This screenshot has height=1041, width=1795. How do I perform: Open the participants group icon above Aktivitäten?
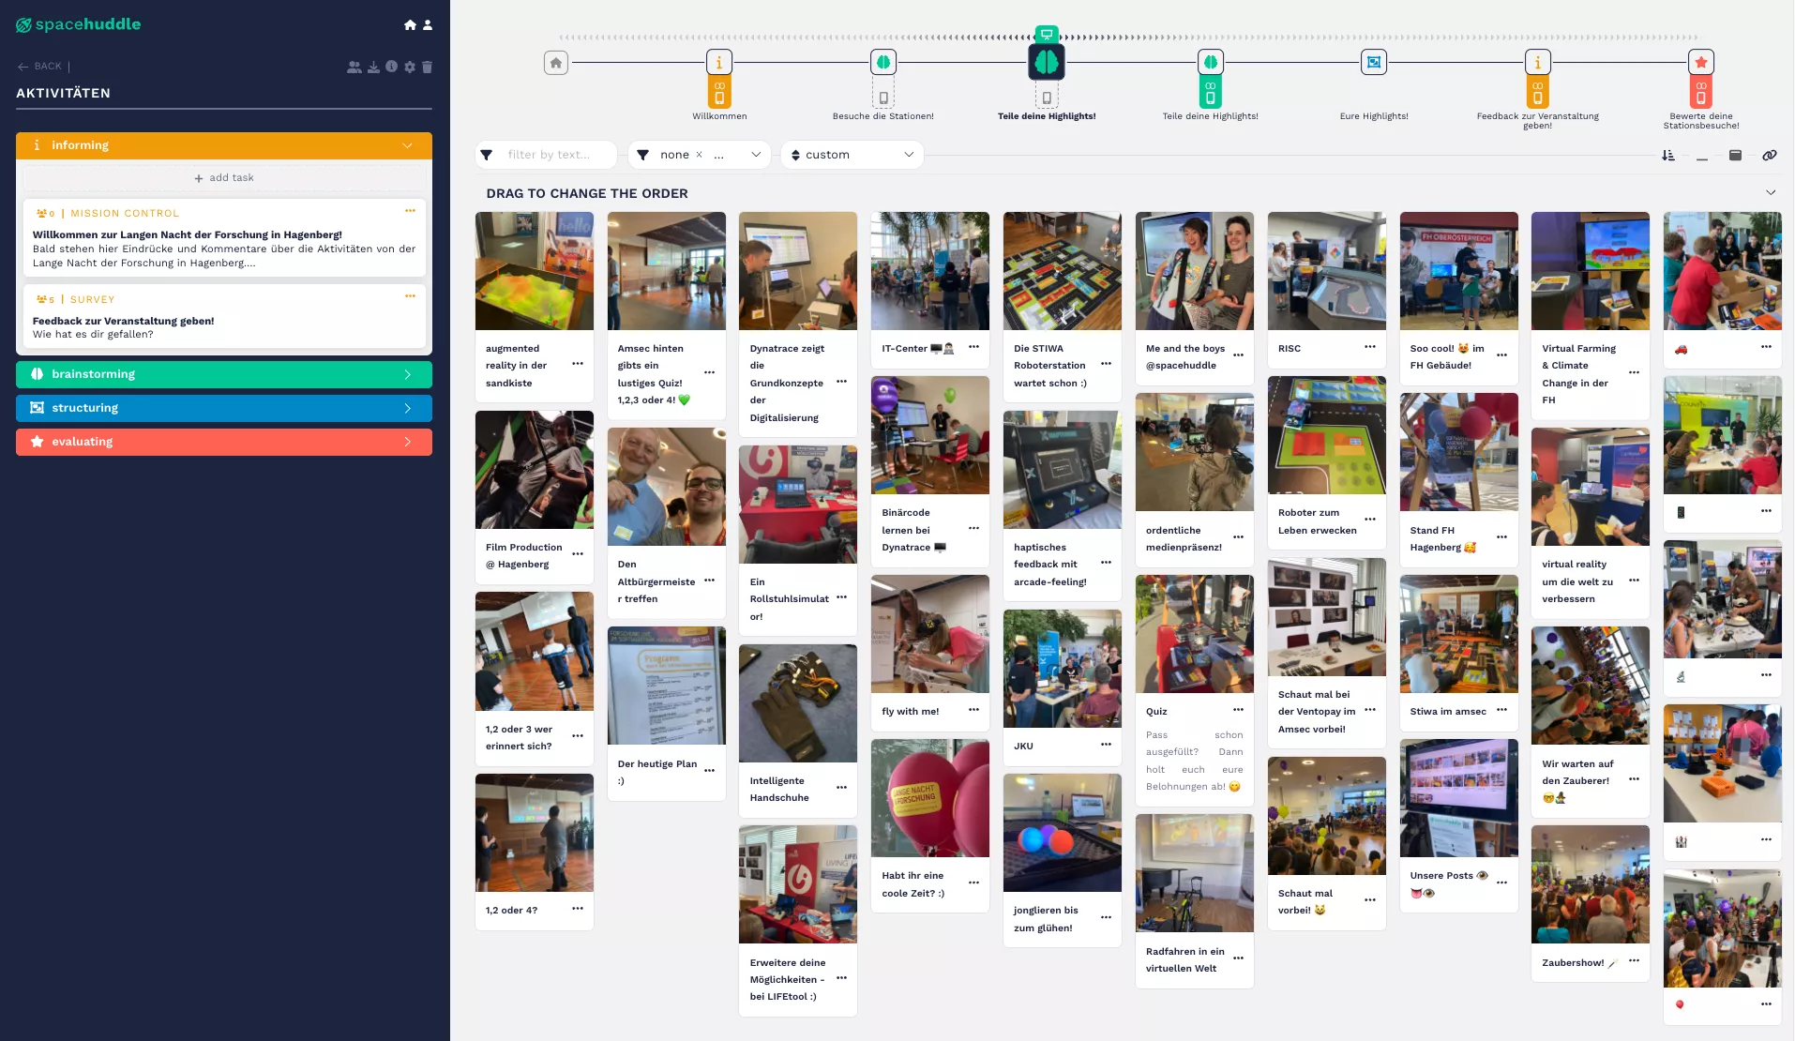click(354, 68)
